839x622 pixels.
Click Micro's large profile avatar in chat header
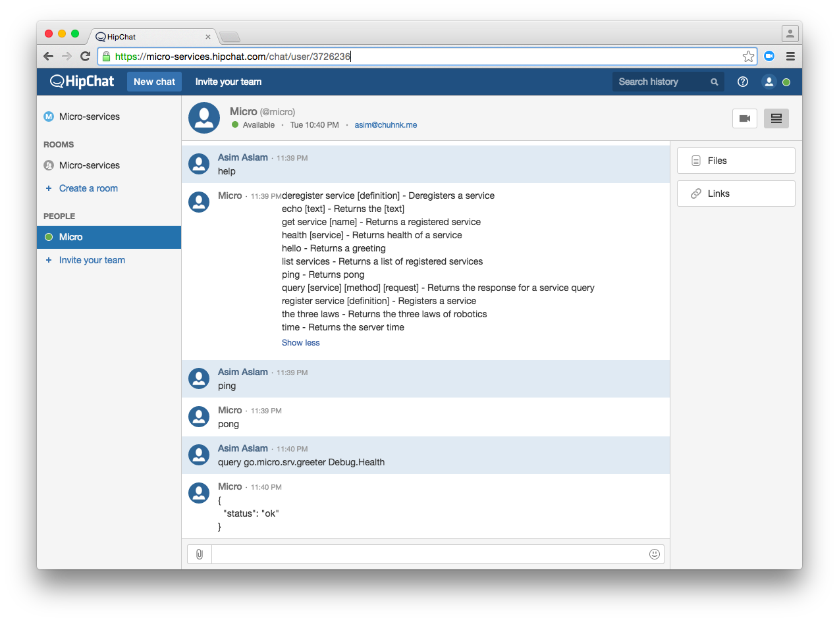coord(204,118)
